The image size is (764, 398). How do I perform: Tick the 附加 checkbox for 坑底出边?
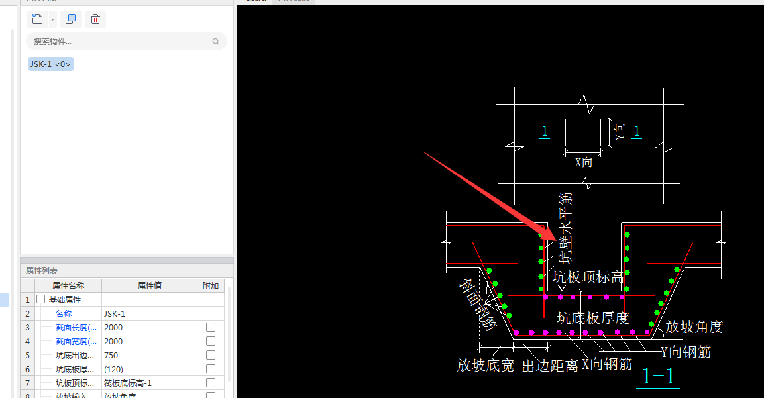[x=211, y=355]
